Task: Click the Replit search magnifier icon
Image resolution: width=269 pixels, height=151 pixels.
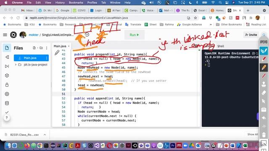Action: (x=264, y=35)
